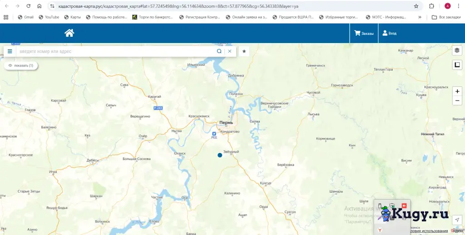Go forward in browser history

(18, 6)
